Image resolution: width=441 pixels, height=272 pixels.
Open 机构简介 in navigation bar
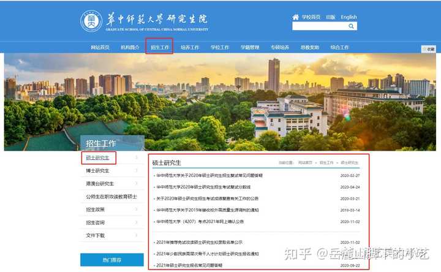(130, 47)
